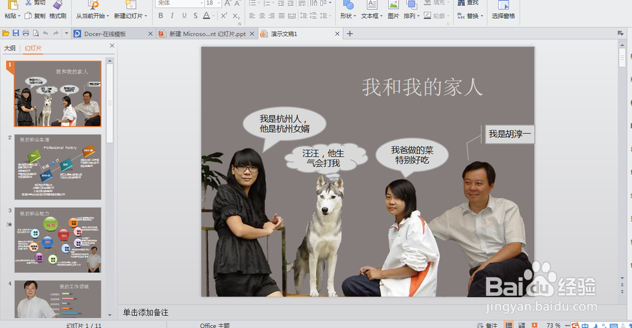Click the Print icon
632x328 pixels.
coord(26,33)
